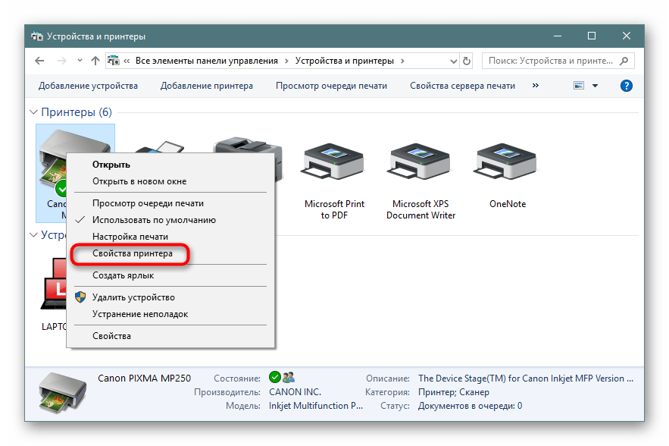
Task: Close the Устройства и принтеры window
Action: [x=626, y=36]
